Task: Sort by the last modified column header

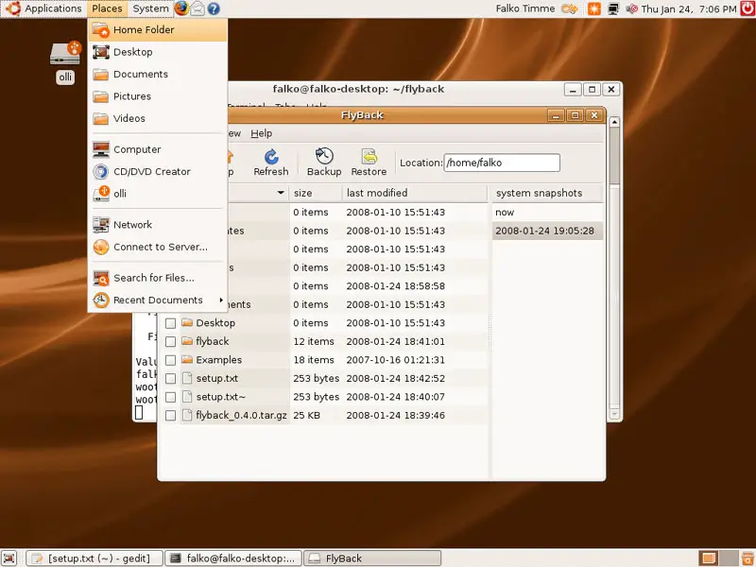Action: pos(415,193)
